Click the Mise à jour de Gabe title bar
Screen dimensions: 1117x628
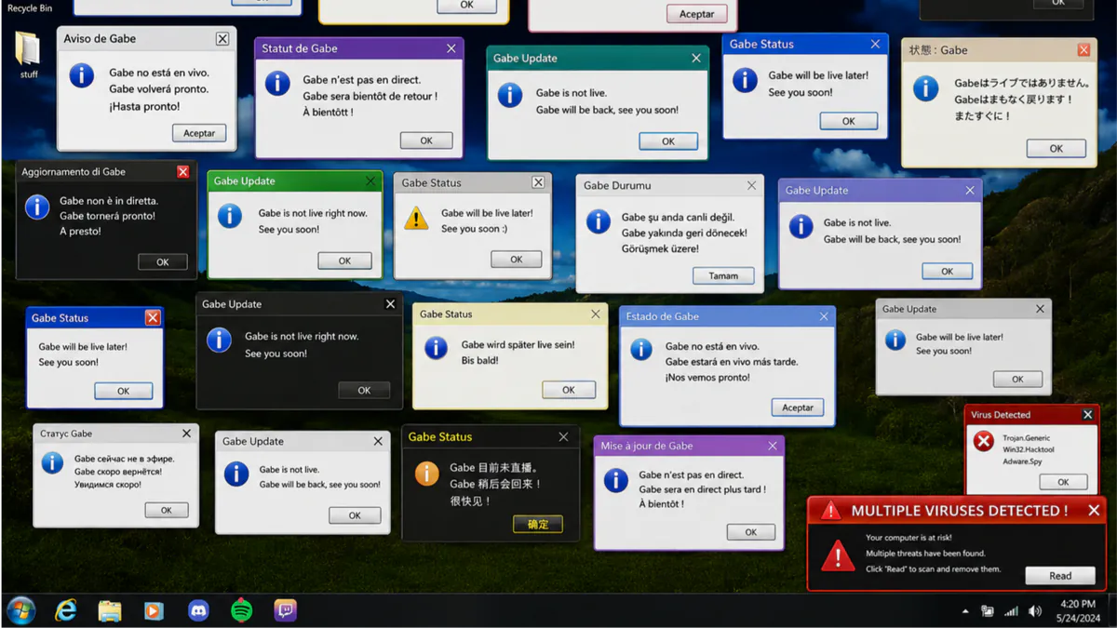click(x=689, y=446)
